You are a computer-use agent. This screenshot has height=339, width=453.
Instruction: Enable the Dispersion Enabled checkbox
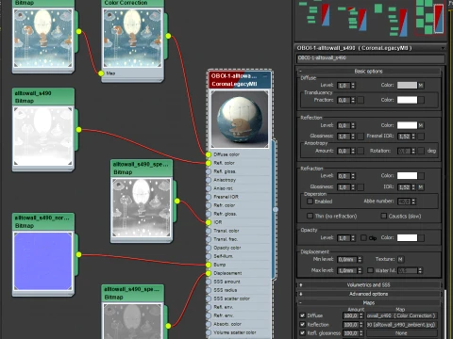(310, 202)
